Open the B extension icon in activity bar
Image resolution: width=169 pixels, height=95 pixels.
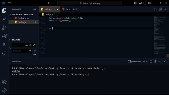click(4, 45)
